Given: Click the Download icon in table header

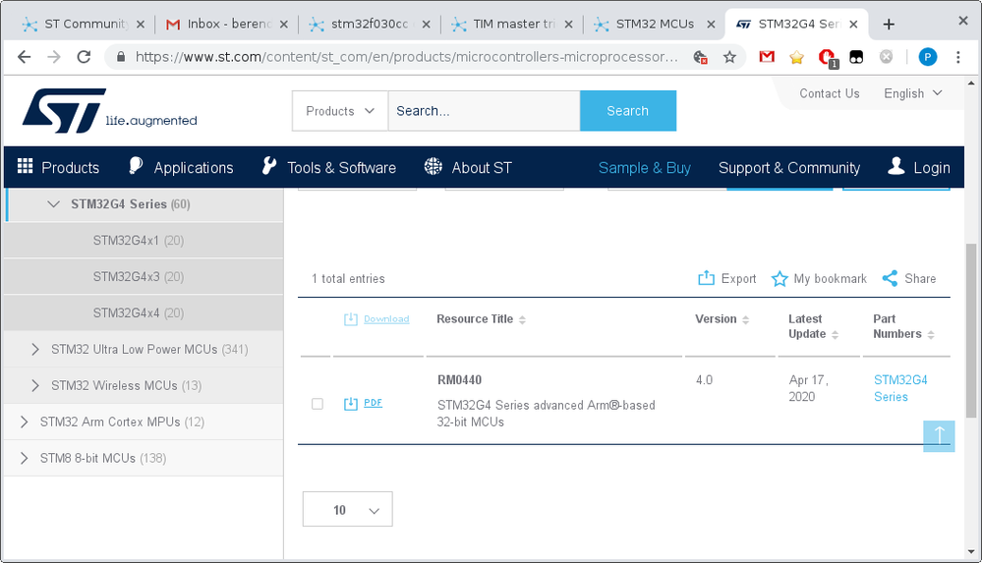Looking at the screenshot, I should pos(351,319).
